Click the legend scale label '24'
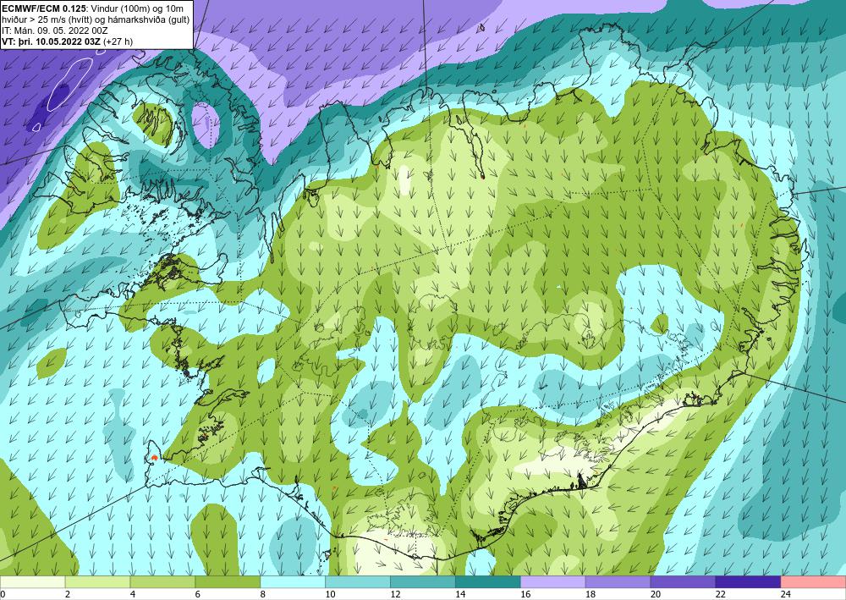Viewport: 846px width, 600px height. (x=786, y=594)
